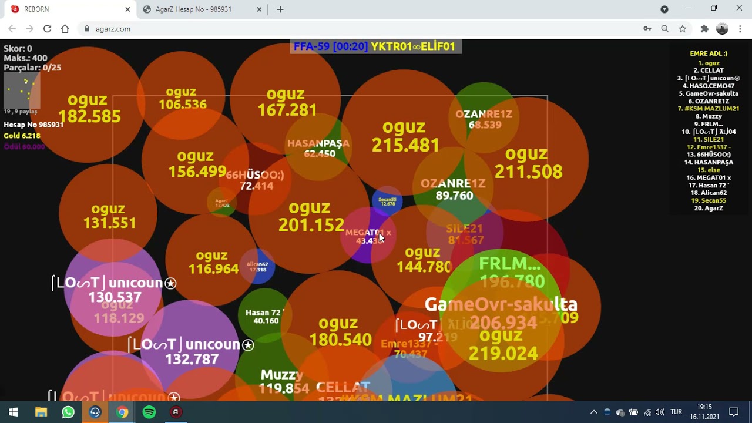Reload the agarz.com page
The image size is (752, 423).
[48, 29]
